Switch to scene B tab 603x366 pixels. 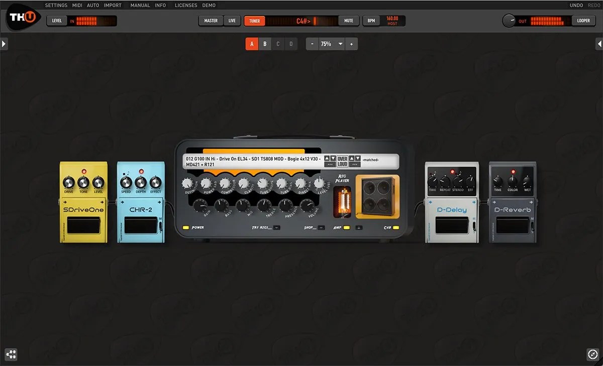[x=265, y=44]
